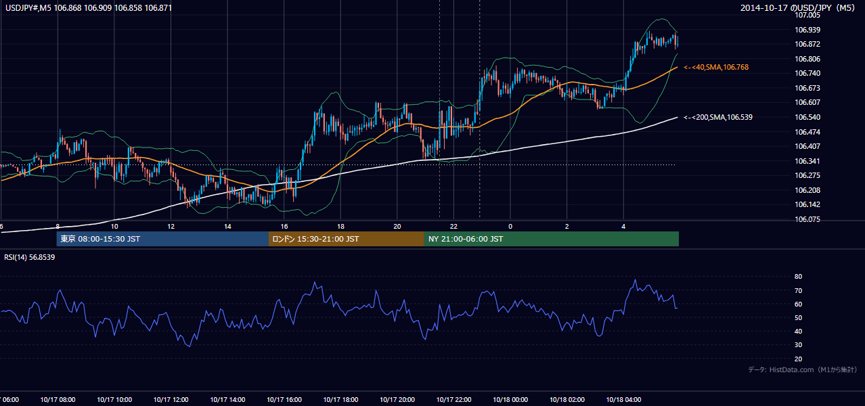Viewport: 865px width, 406px height.
Task: Click time label 10/17 10:00
Action: [x=114, y=400]
